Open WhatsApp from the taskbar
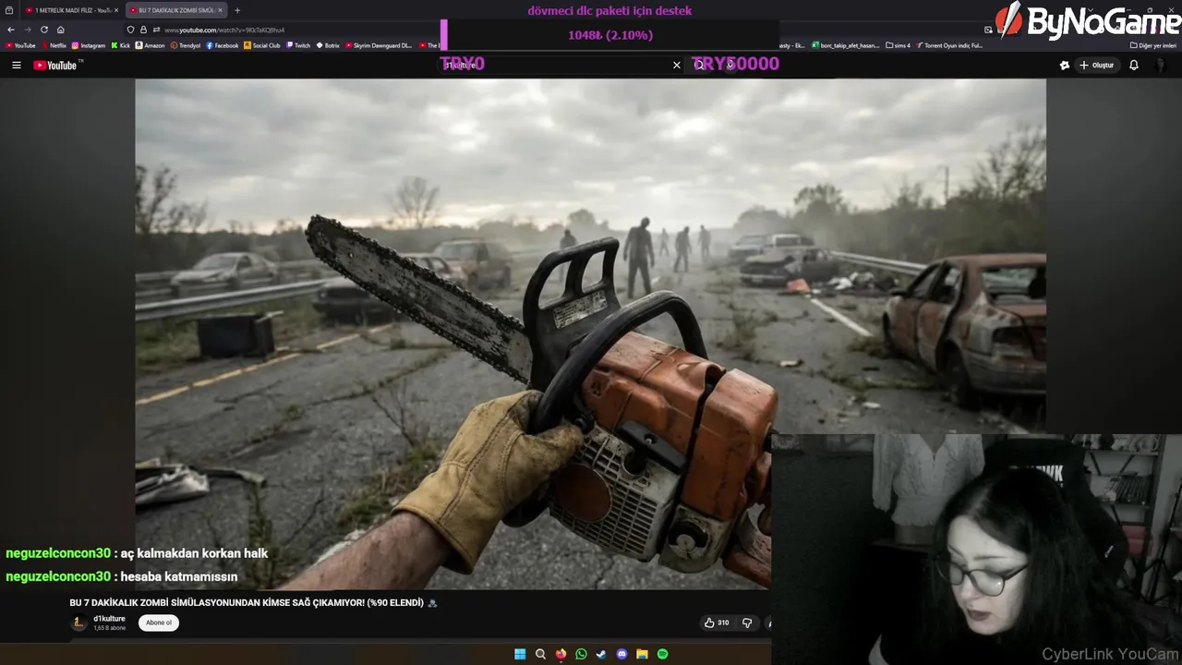This screenshot has width=1182, height=665. click(581, 654)
